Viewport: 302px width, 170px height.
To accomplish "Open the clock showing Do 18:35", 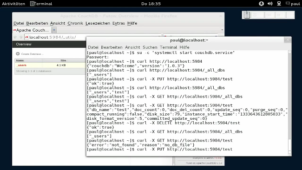I will click(151, 4).
